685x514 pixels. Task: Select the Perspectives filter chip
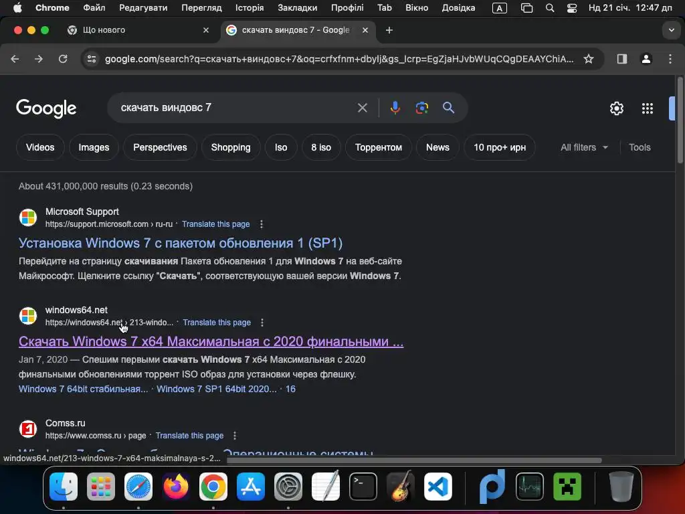click(160, 148)
